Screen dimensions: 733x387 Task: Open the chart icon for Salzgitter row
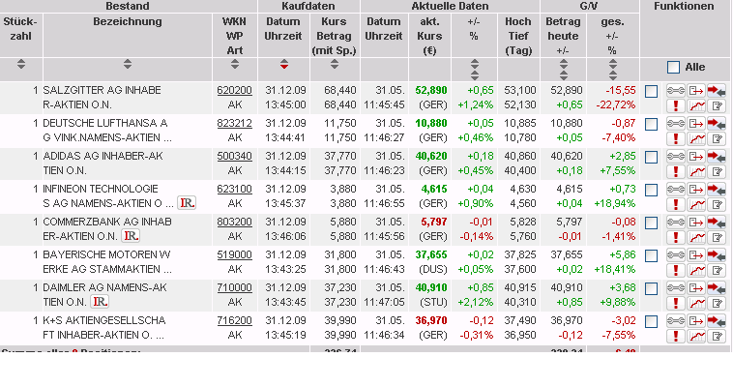pos(696,106)
